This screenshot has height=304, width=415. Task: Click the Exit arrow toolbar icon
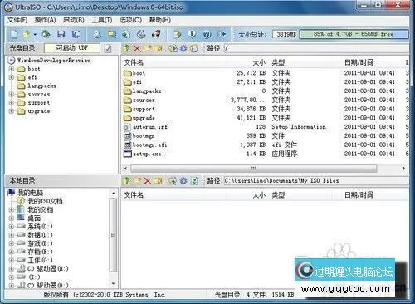coord(222,34)
